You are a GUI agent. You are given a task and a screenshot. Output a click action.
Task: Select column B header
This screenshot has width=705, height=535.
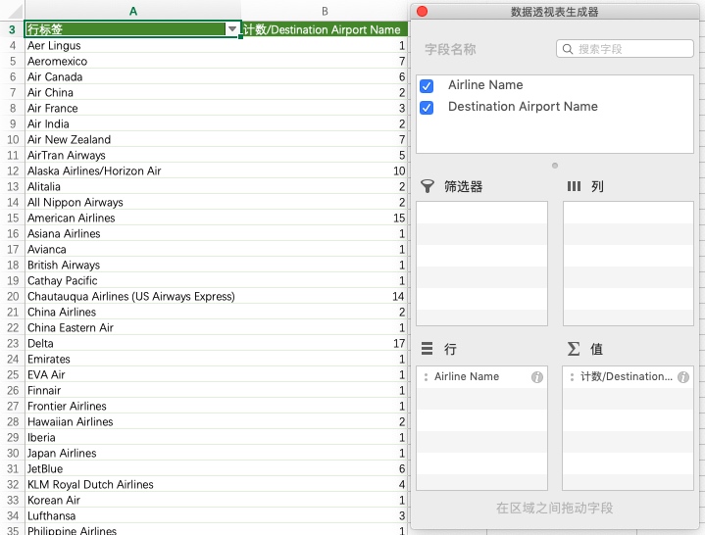click(x=325, y=11)
